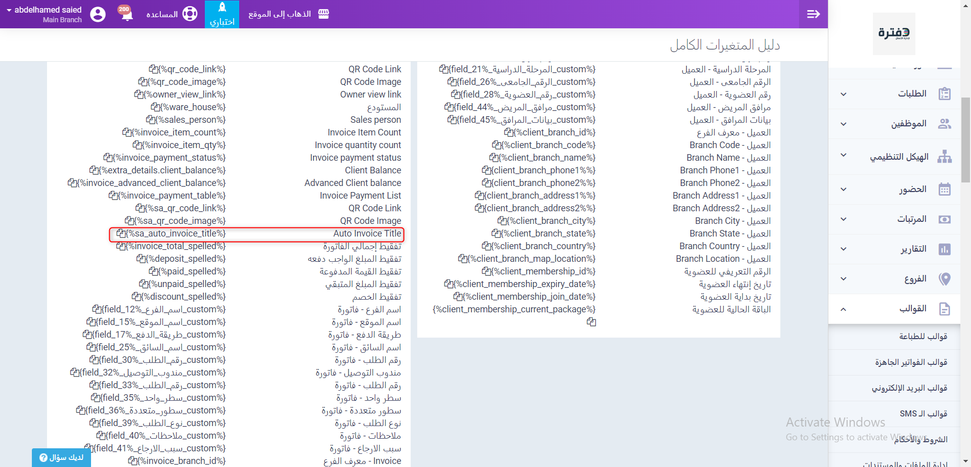Copy the %invoice_payment_status% variable icon
The width and height of the screenshot is (971, 467).
108,158
